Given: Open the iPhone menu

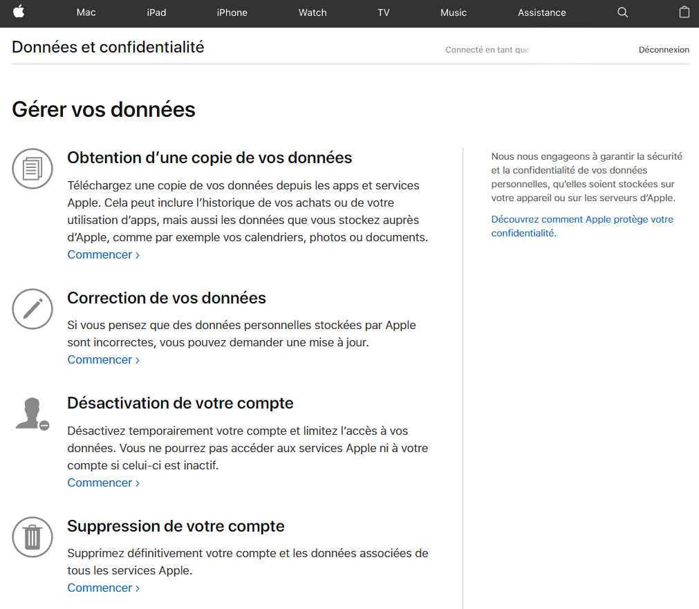Looking at the screenshot, I should coord(232,12).
